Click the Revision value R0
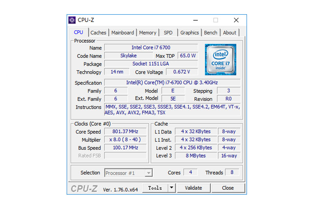 pyautogui.click(x=228, y=99)
